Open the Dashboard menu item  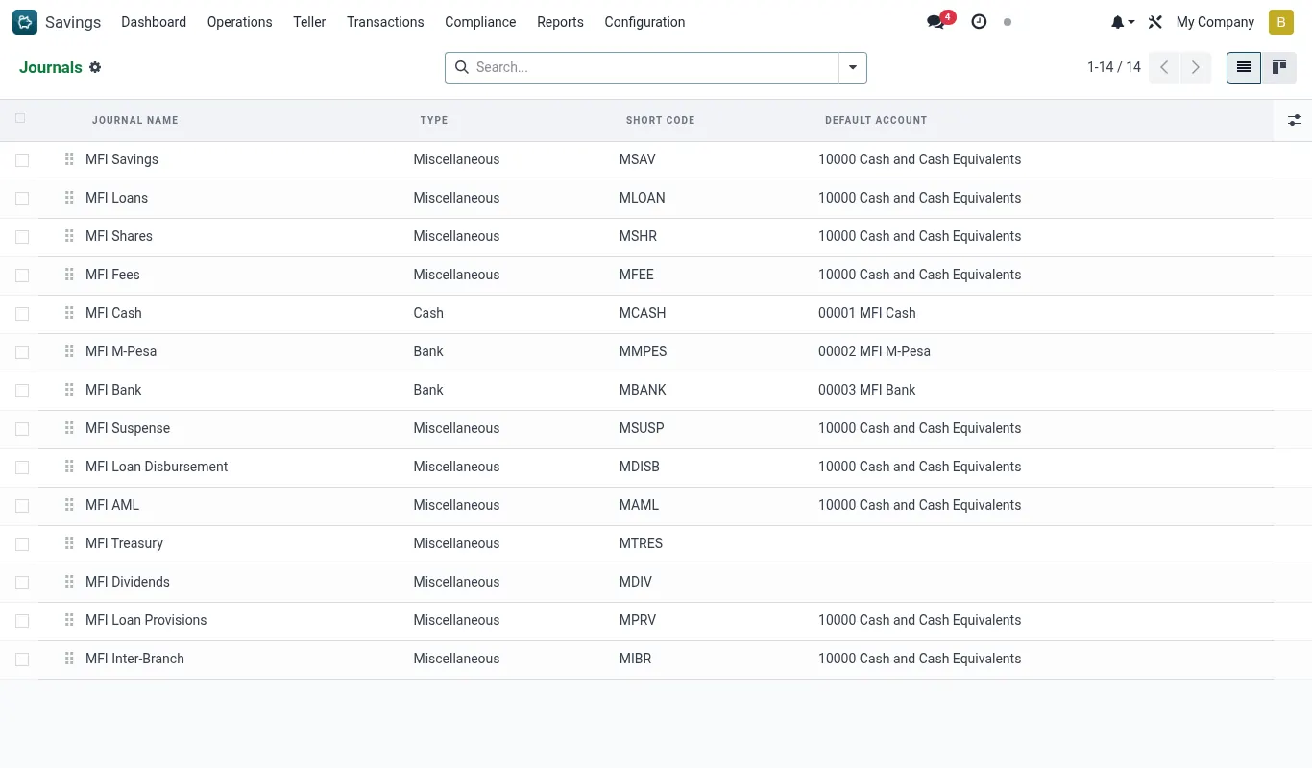click(154, 22)
